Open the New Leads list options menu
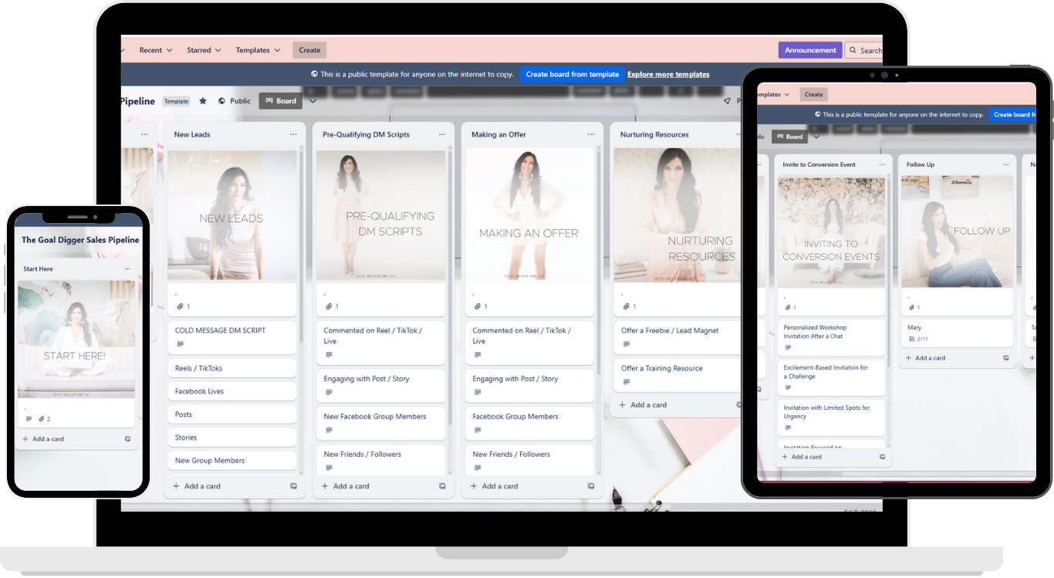This screenshot has width=1054, height=578. [x=293, y=134]
